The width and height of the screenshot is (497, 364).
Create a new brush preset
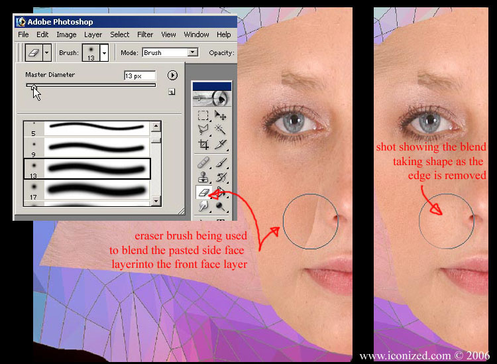[172, 92]
